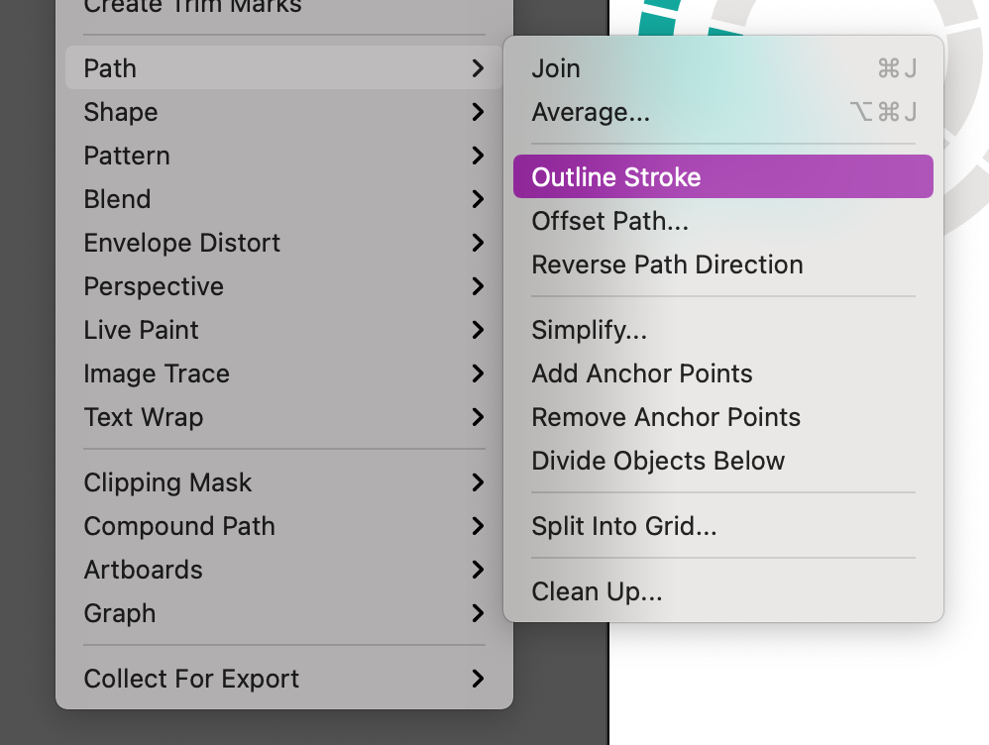Open the Path submenu
The width and height of the screenshot is (989, 745).
110,68
